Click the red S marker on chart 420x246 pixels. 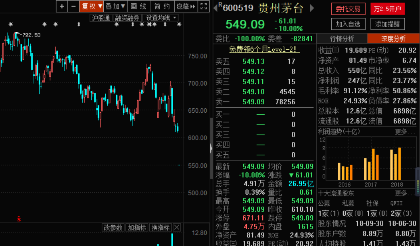click(x=19, y=219)
